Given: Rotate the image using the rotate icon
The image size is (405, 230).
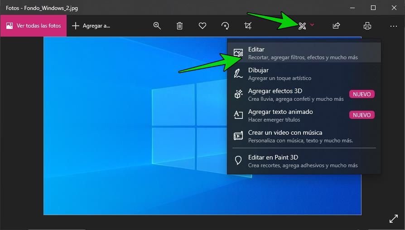Looking at the screenshot, I should 225,26.
